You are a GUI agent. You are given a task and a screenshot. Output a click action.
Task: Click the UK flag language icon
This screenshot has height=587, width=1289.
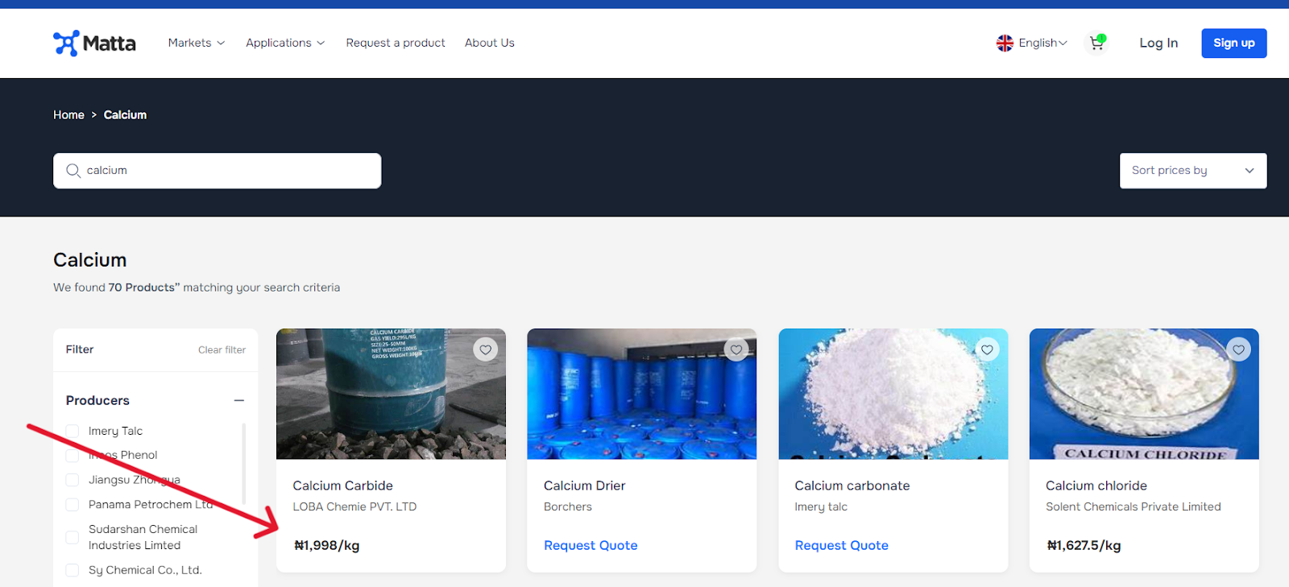pyautogui.click(x=1005, y=43)
